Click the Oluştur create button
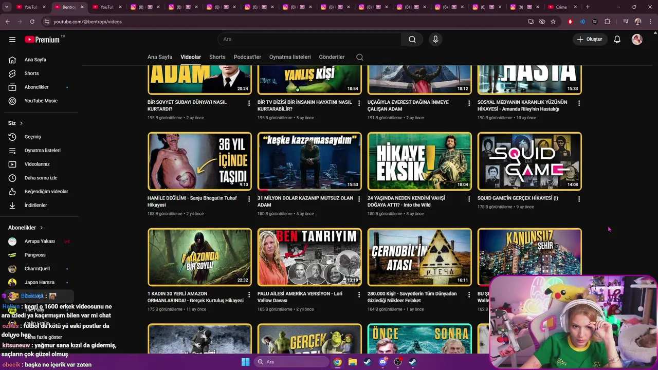Image resolution: width=658 pixels, height=370 pixels. click(590, 40)
